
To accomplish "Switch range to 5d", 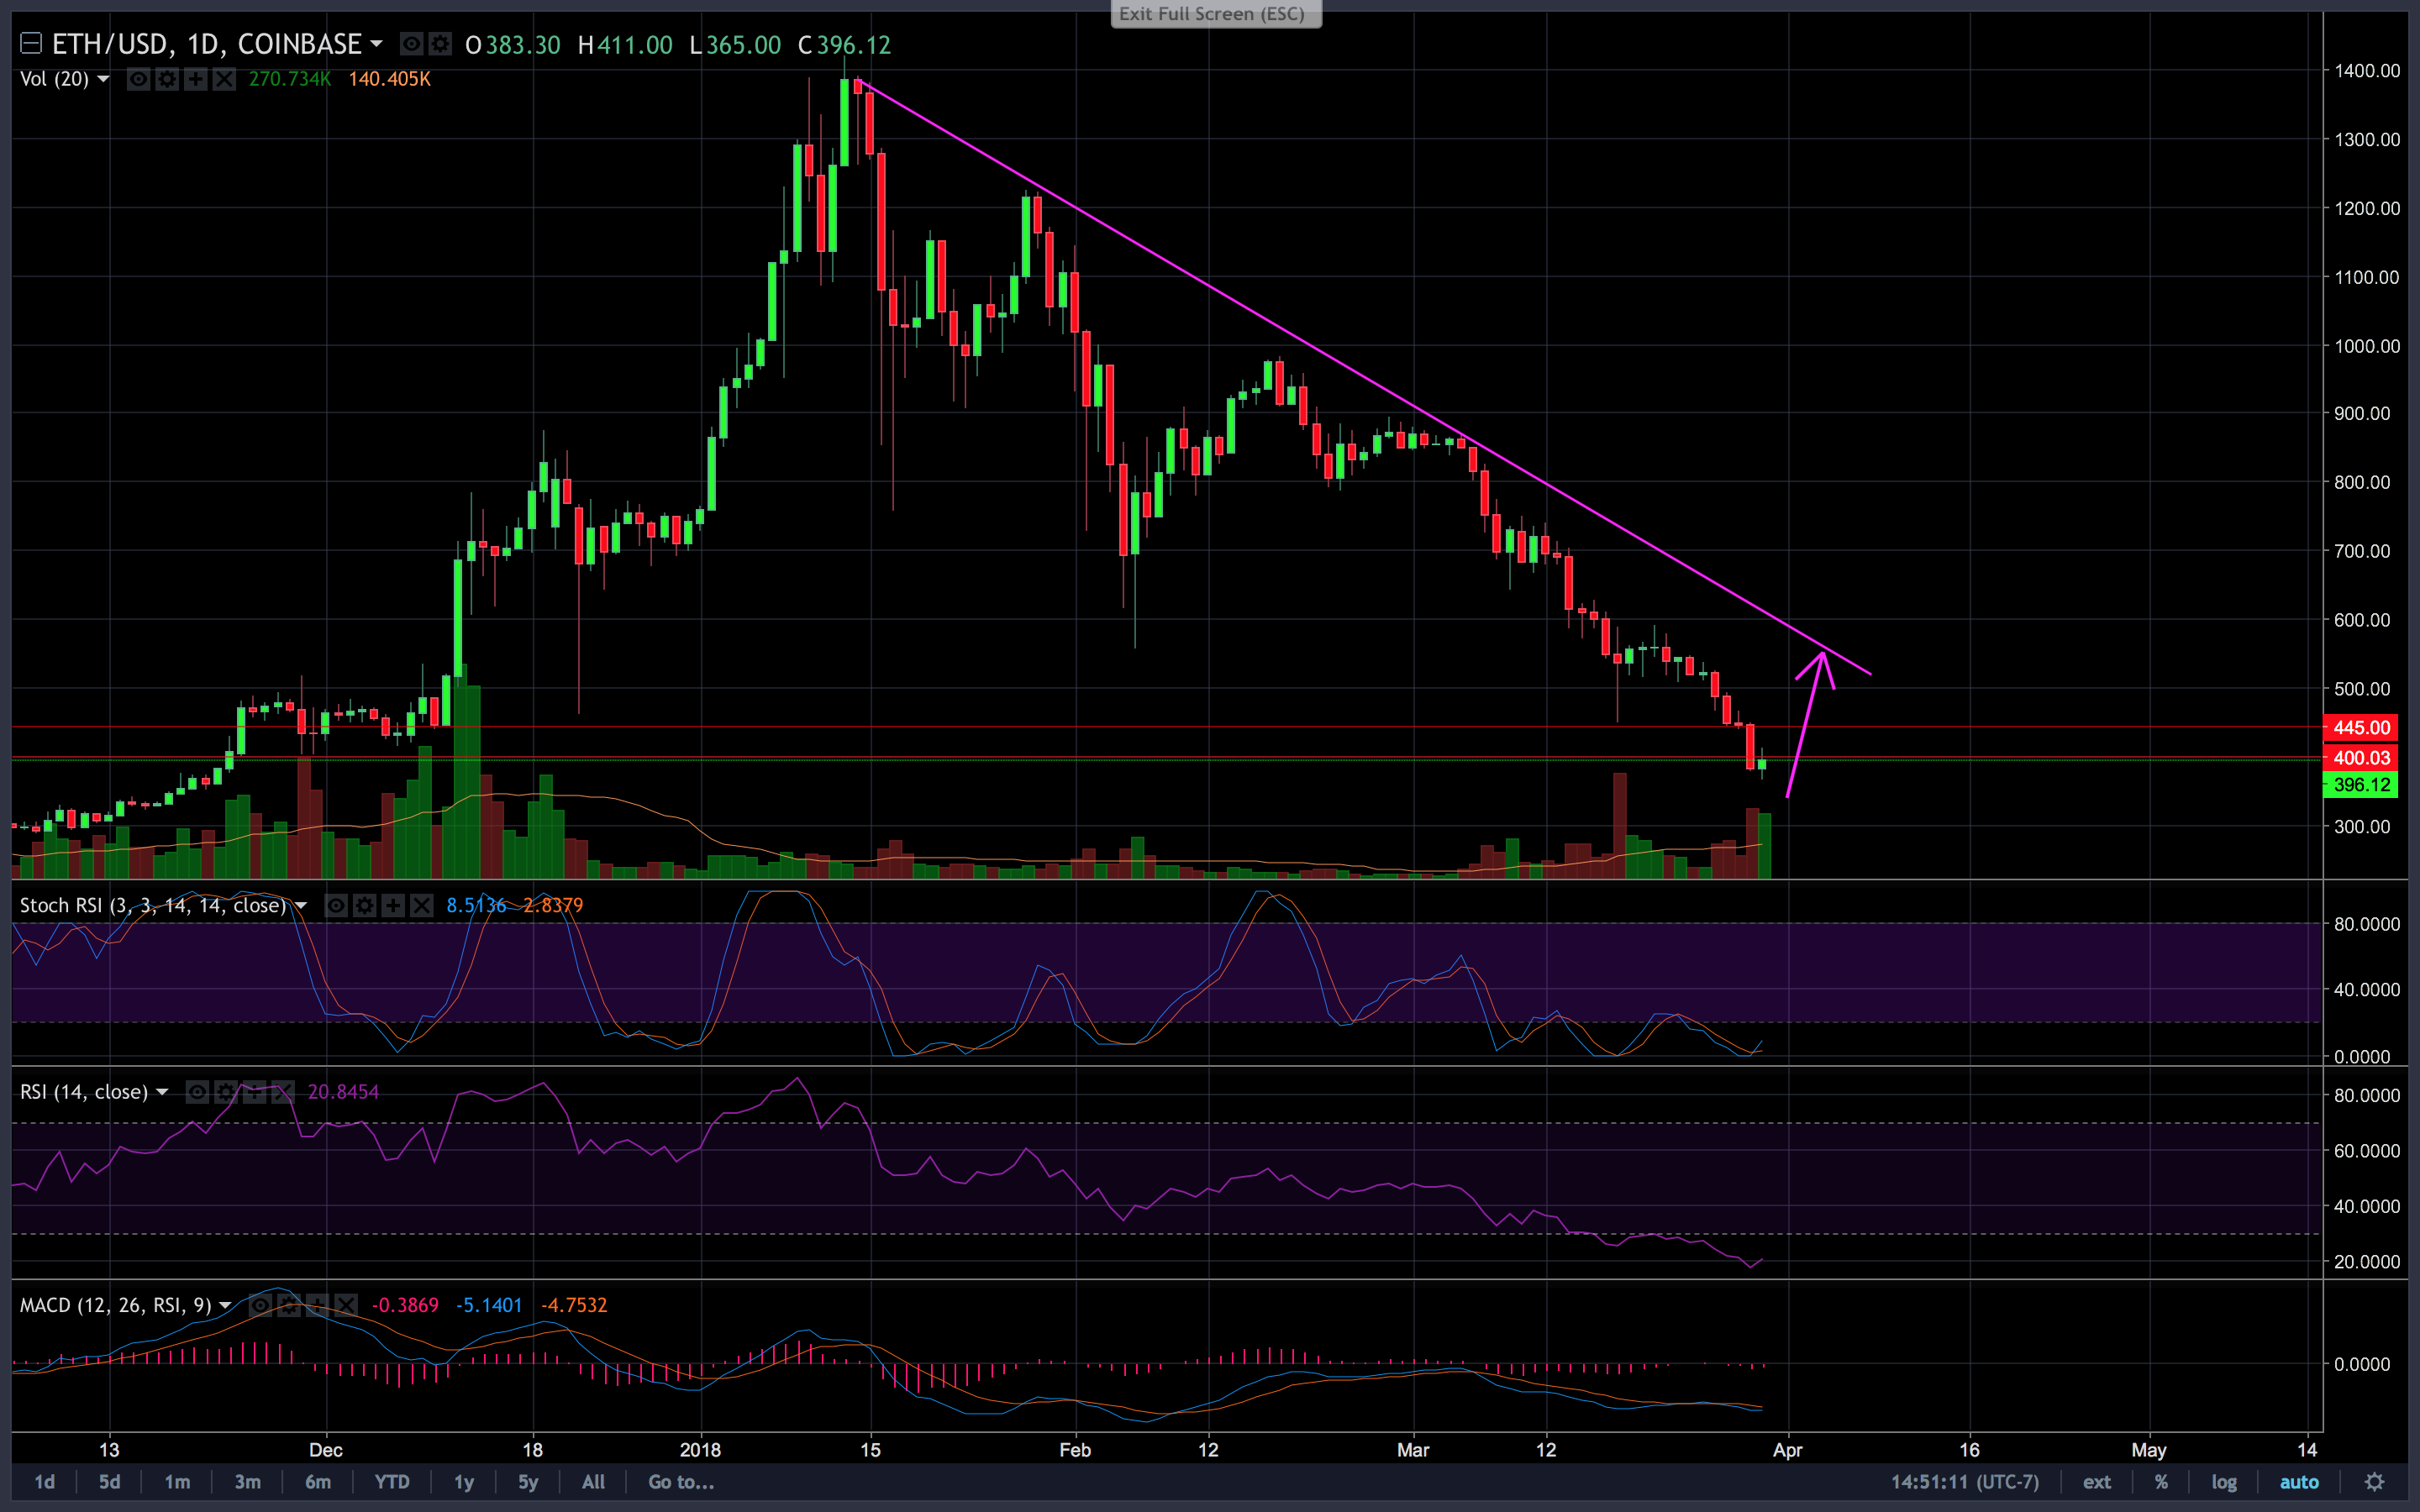I will 110,1482.
